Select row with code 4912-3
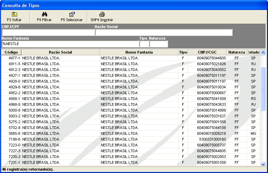This screenshot has width=268, height=173. coord(130,70)
